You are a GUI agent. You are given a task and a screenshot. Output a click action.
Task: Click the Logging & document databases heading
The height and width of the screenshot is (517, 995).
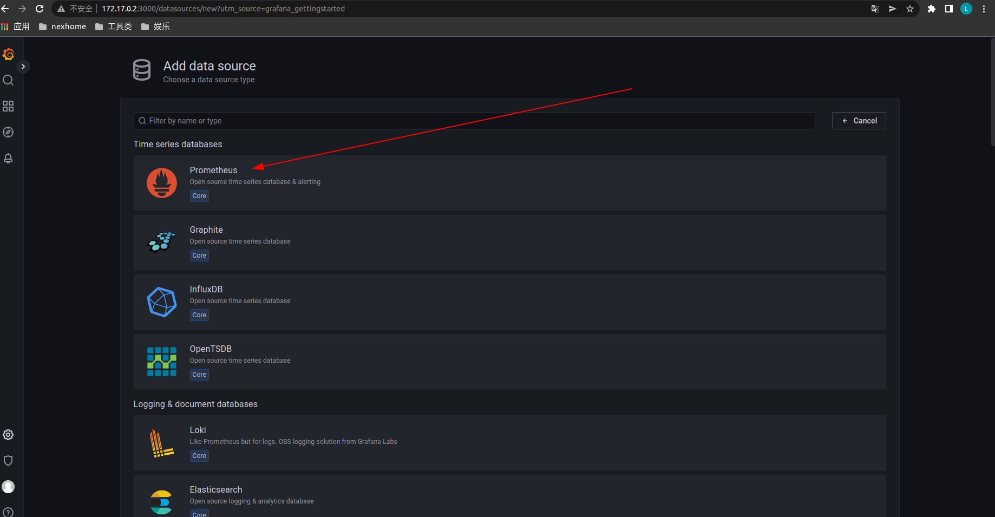195,404
